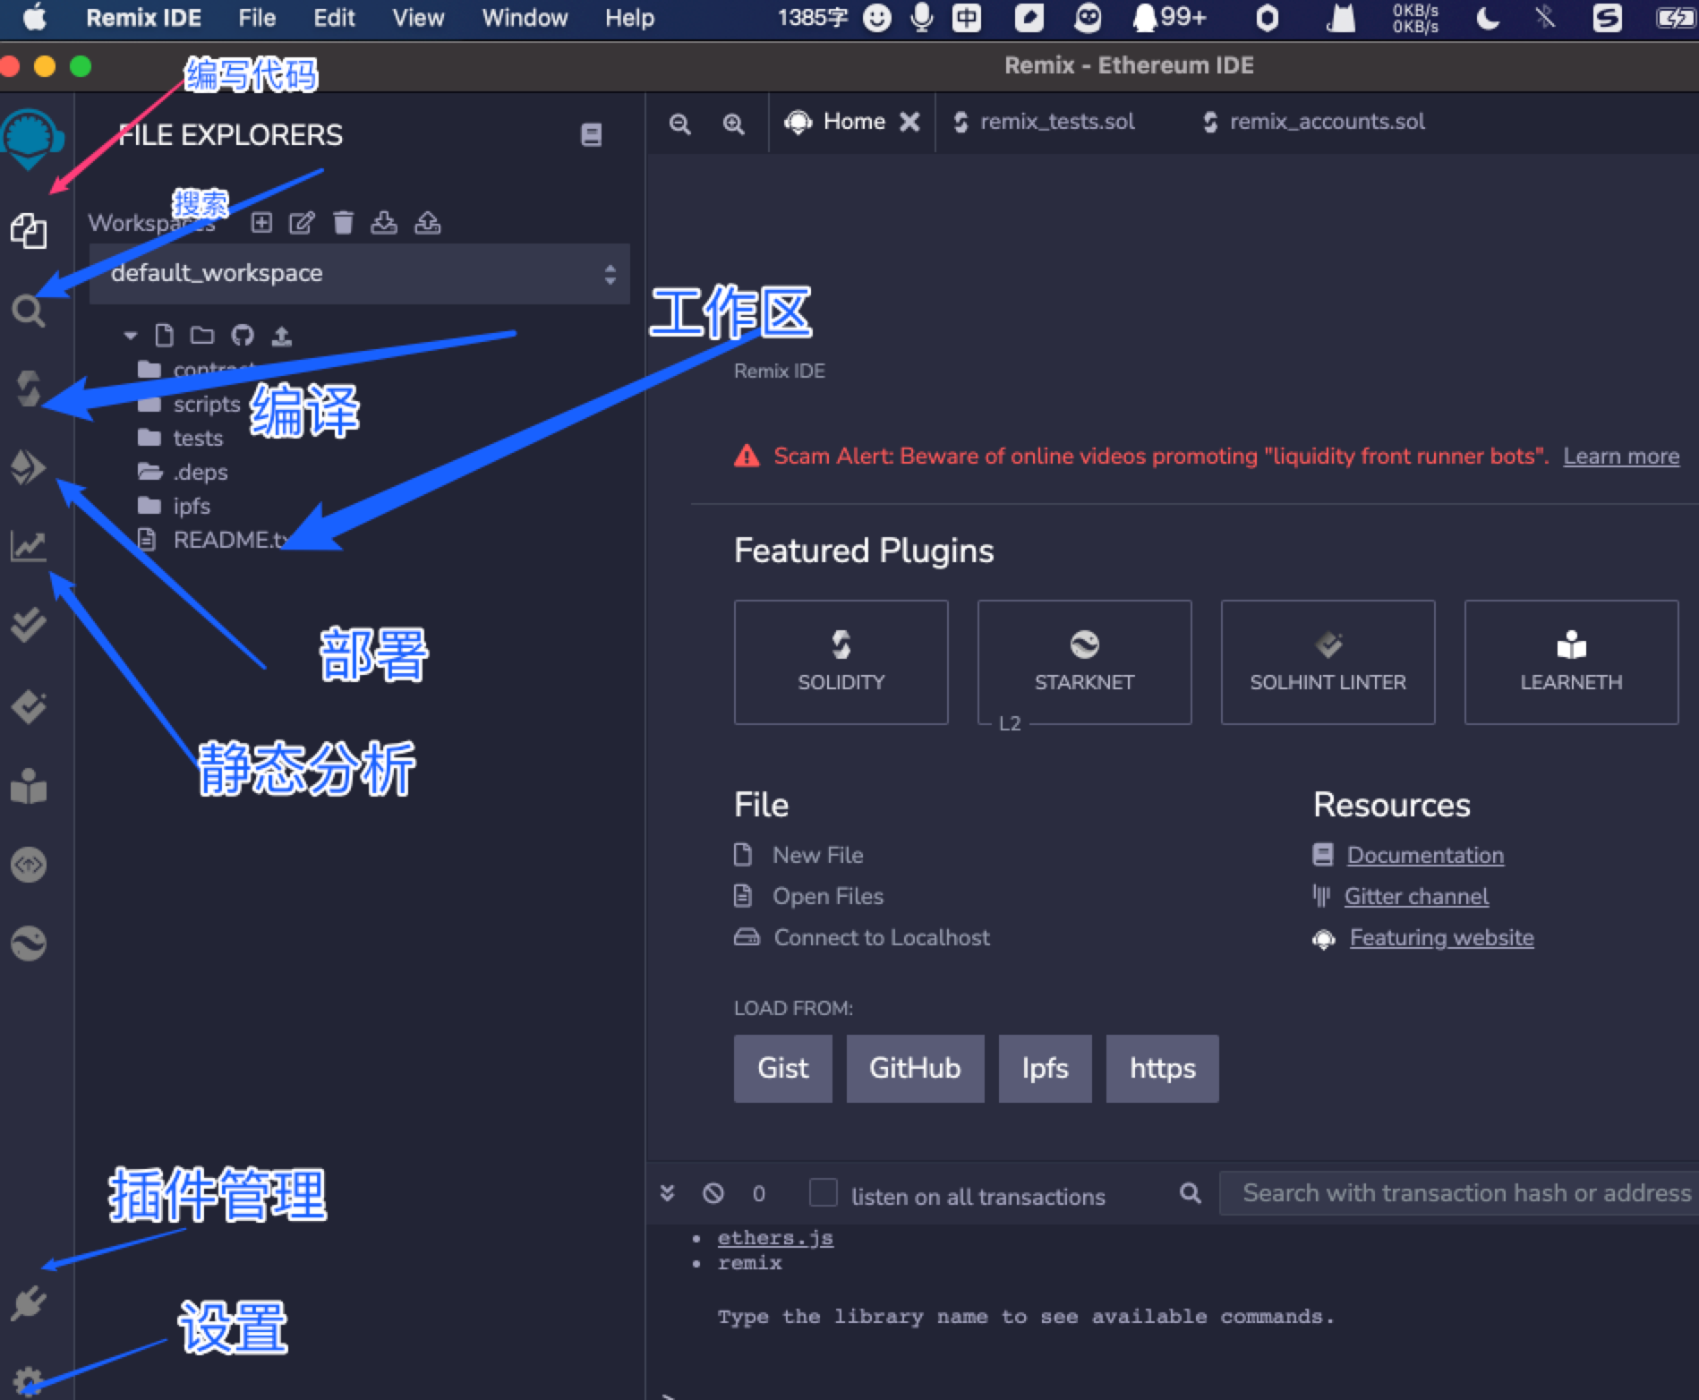This screenshot has width=1699, height=1400.
Task: Open the File menu
Action: (257, 18)
